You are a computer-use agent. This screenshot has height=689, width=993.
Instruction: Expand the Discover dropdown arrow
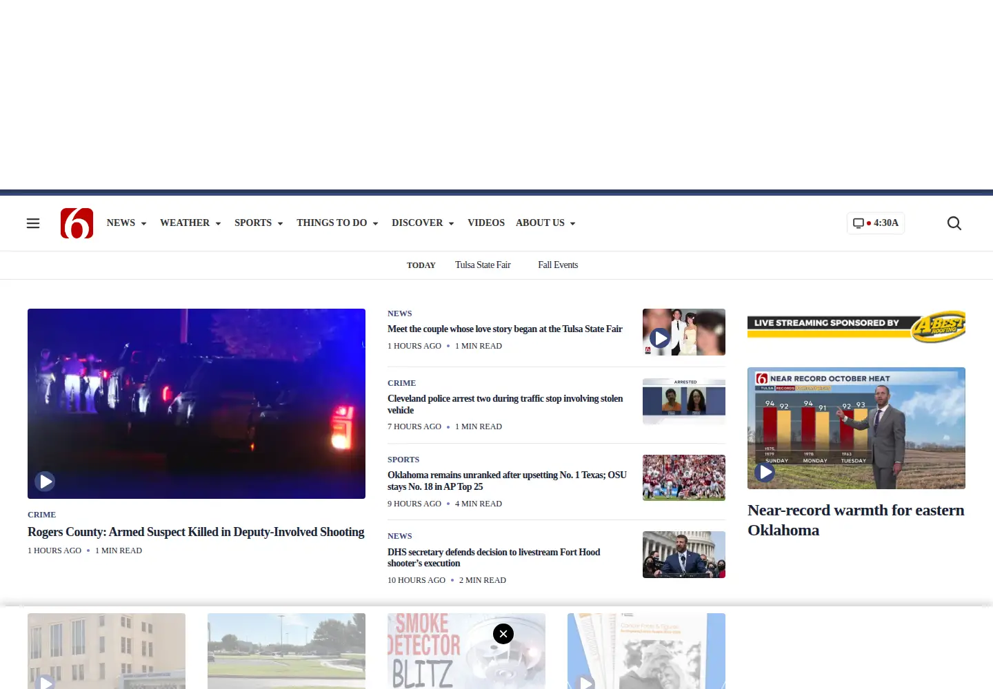click(x=451, y=224)
